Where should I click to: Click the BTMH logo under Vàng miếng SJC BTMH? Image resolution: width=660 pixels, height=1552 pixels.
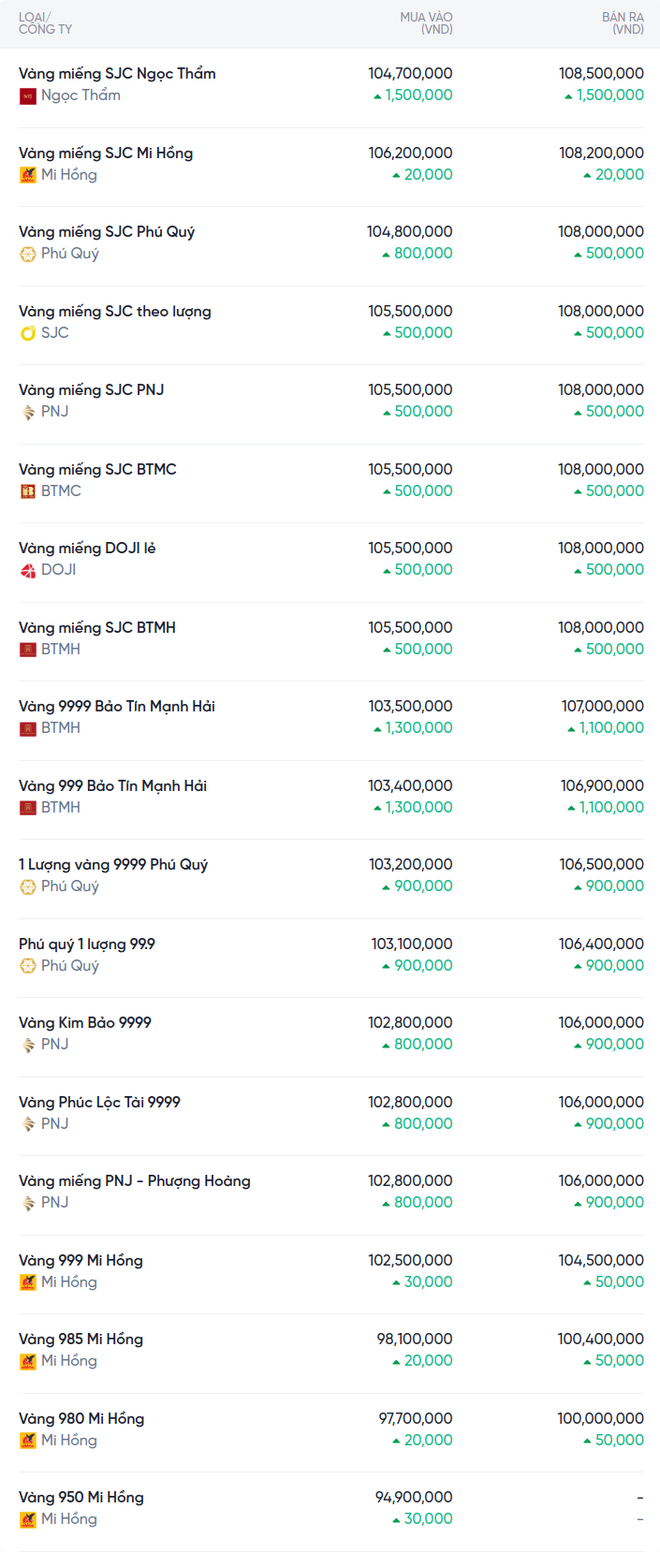28,650
